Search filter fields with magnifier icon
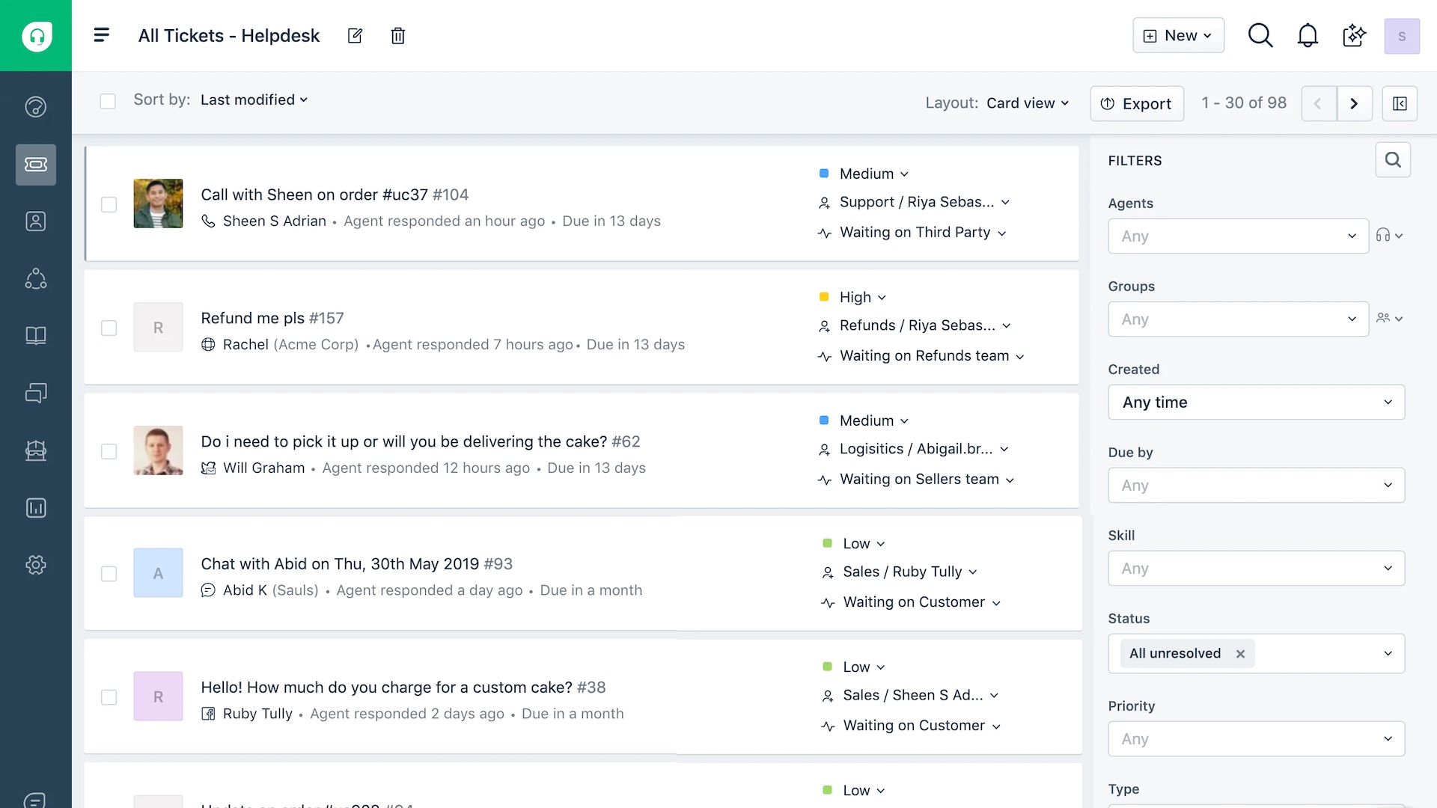The image size is (1437, 808). click(1392, 160)
